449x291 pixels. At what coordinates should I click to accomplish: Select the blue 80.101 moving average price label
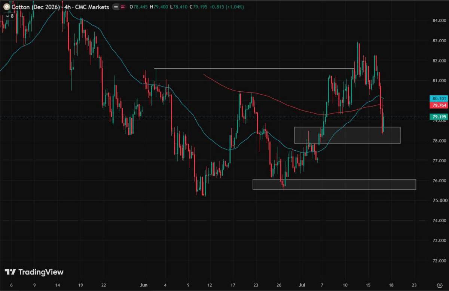pos(440,99)
